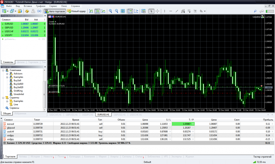The image size is (275, 164).
Task: Close the eurusd position with X
Action: [272, 124]
